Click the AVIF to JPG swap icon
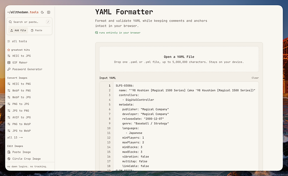The width and height of the screenshot is (288, 176). 9,117
